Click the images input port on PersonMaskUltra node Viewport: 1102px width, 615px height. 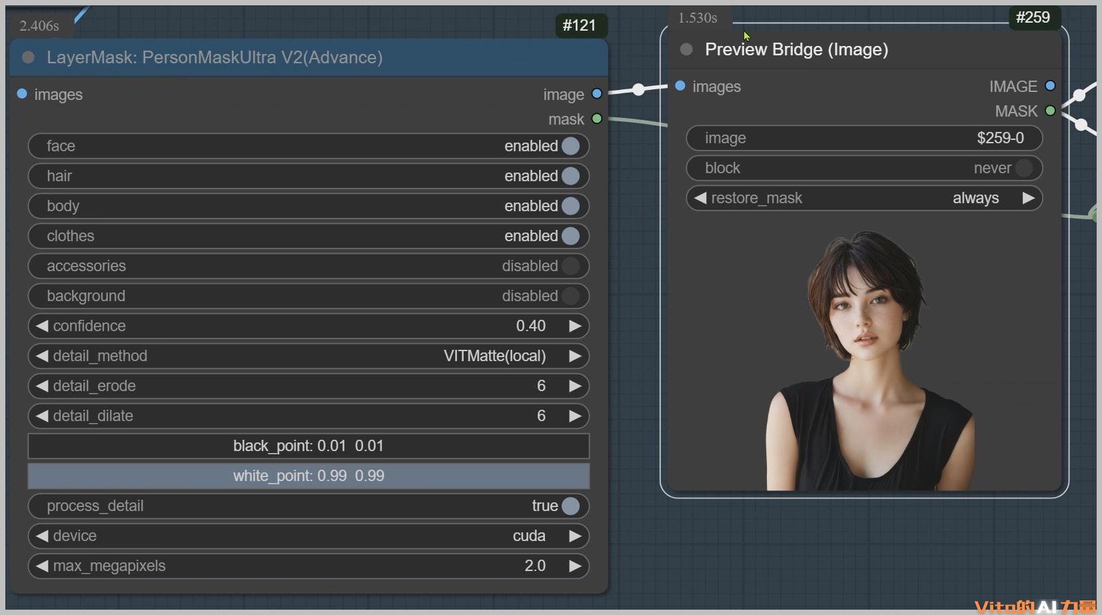[x=22, y=94]
